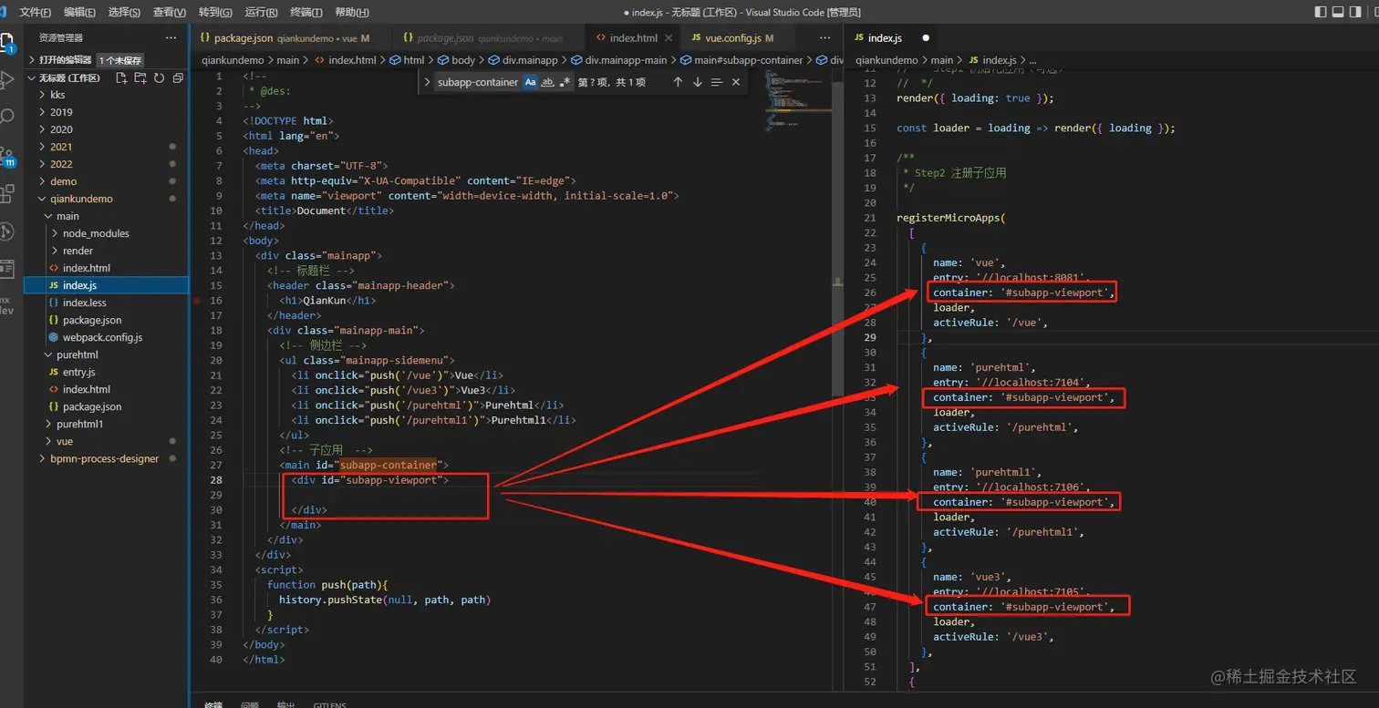This screenshot has height=708, width=1379.
Task: Open the Search view in activity bar
Action: (x=7, y=117)
